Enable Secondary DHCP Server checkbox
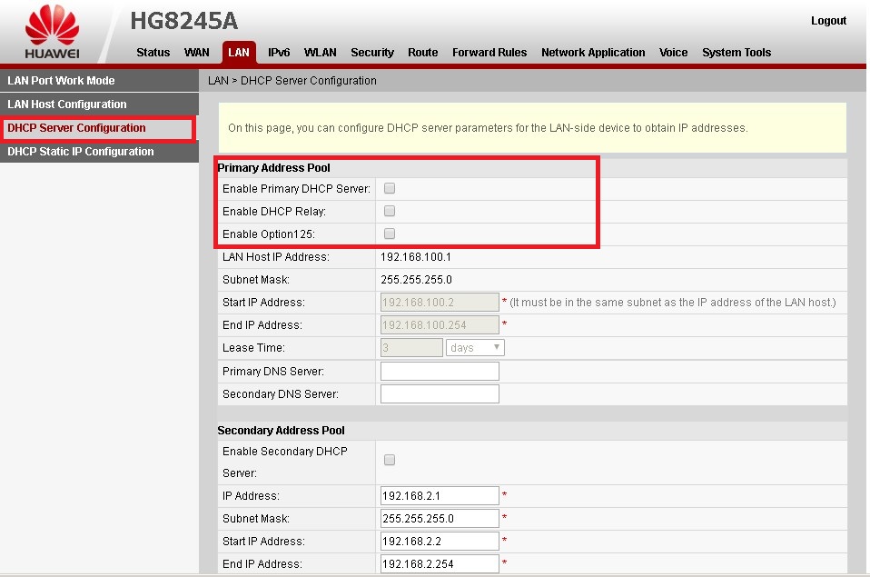The height and width of the screenshot is (577, 870). click(390, 460)
